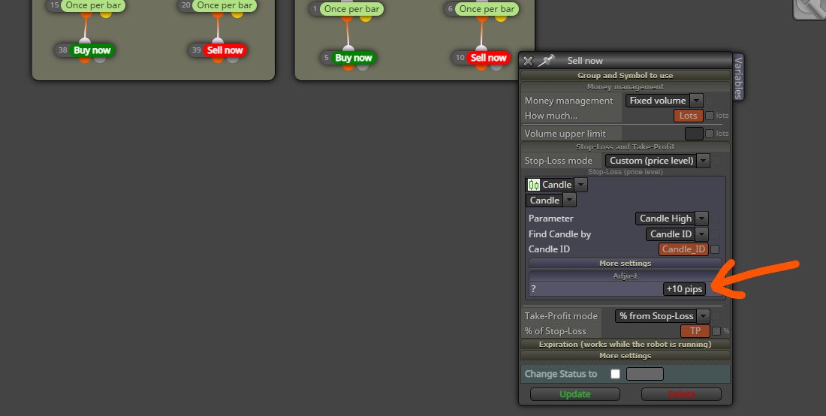
Task: Click the Lots value field
Action: point(688,116)
